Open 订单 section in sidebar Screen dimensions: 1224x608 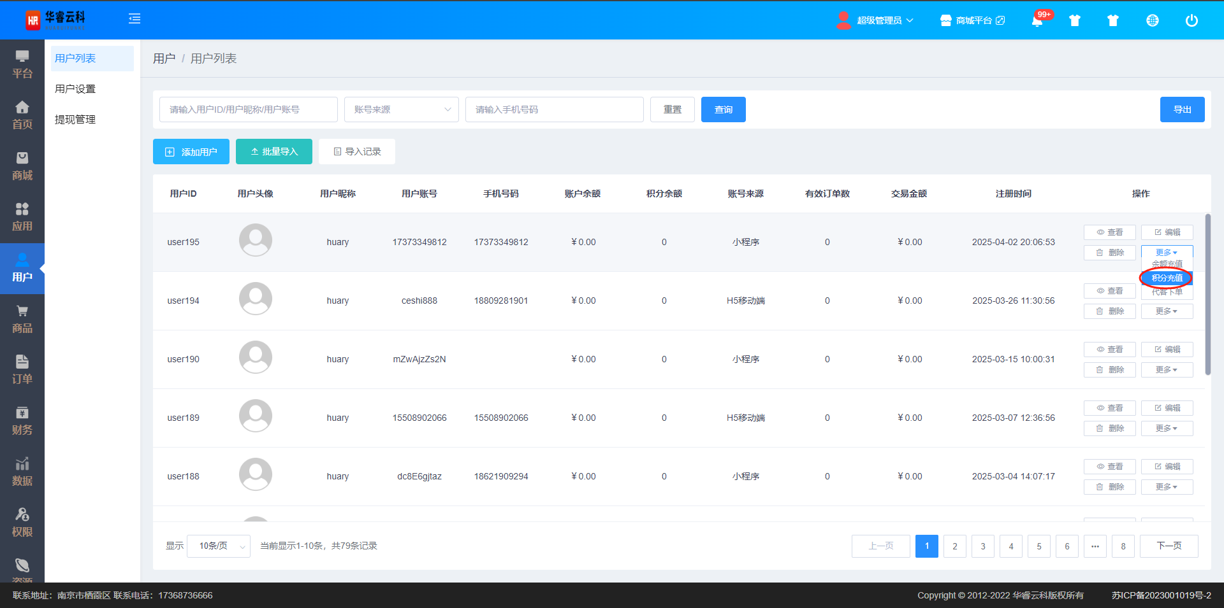[22, 370]
